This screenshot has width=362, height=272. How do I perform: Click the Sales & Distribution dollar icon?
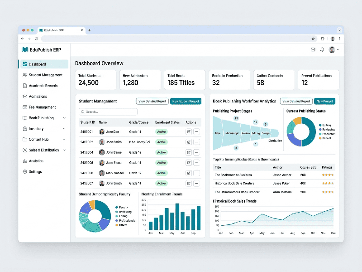pos(25,150)
